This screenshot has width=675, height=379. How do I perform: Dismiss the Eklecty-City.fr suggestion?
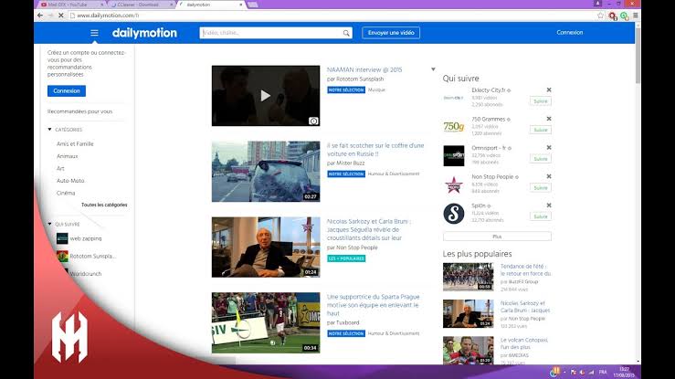point(549,89)
